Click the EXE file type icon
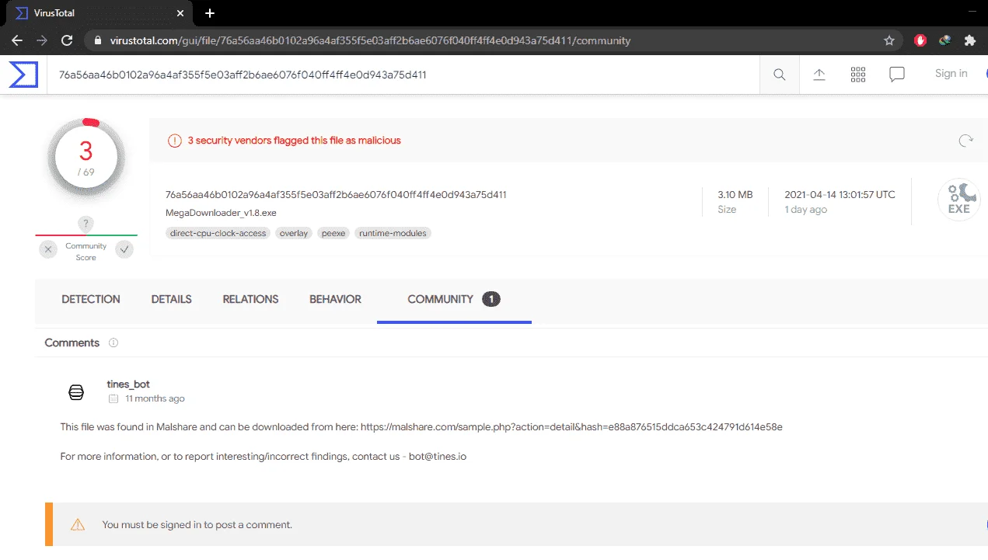Screen dimensions: 988x560 click(958, 200)
